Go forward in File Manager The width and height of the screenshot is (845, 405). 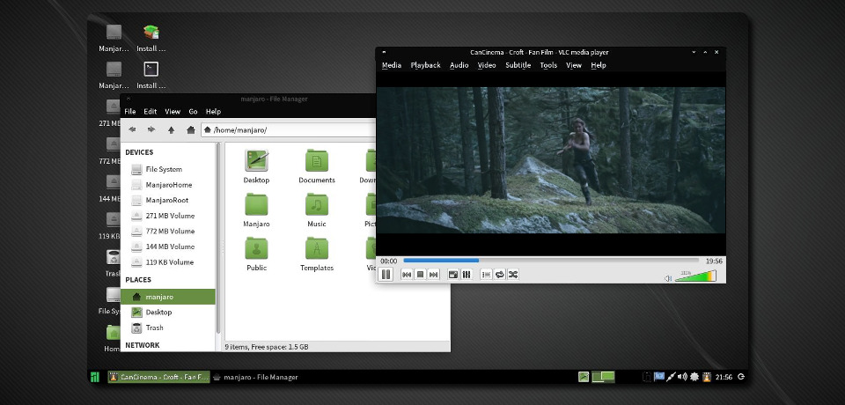point(151,129)
